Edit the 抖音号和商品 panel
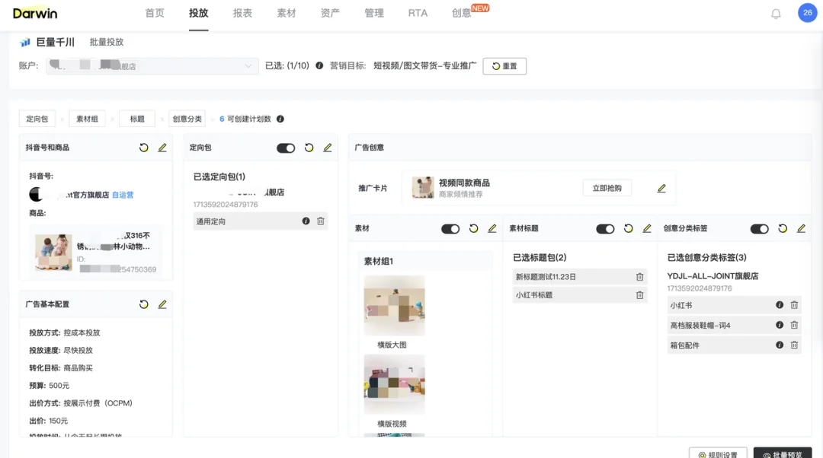 click(x=162, y=148)
